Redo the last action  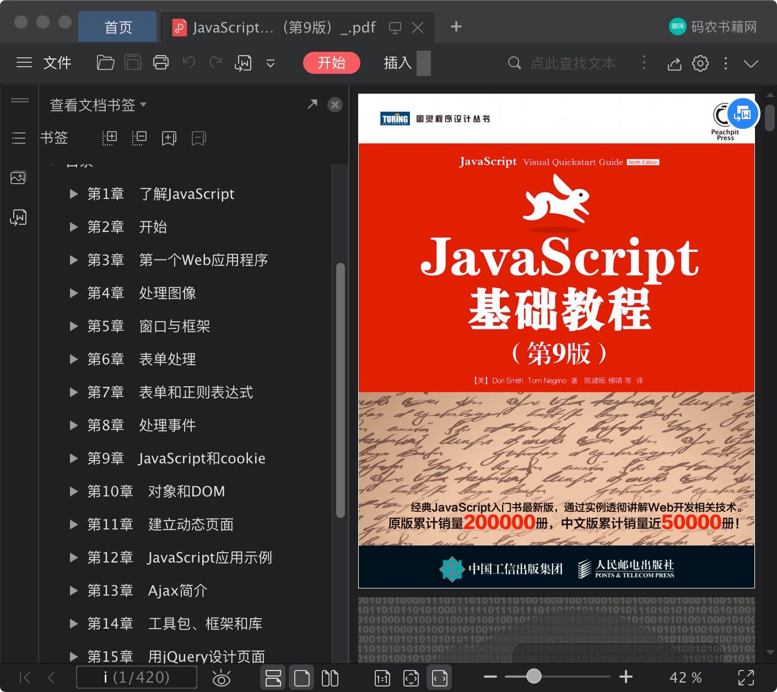point(215,62)
